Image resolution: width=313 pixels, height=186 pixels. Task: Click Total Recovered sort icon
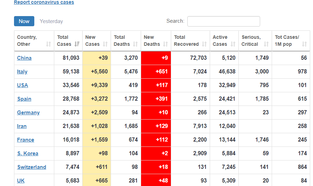point(204,44)
